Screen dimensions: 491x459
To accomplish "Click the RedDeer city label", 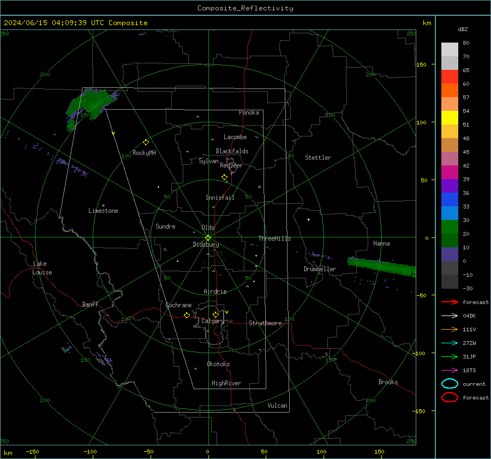I will (x=231, y=165).
